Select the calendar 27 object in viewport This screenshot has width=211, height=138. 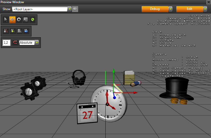[x=87, y=114]
